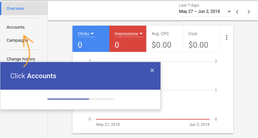The image size is (258, 138).
Task: Go to next date range arrow
Action: pos(249,12)
